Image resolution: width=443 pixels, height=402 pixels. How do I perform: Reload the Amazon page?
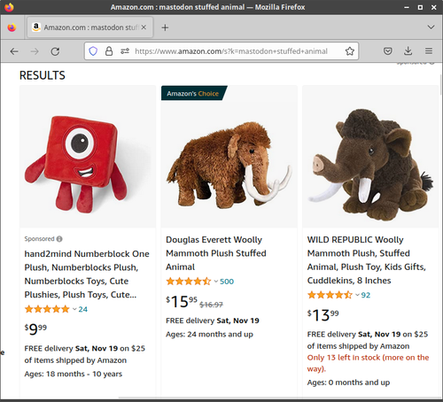coord(55,51)
